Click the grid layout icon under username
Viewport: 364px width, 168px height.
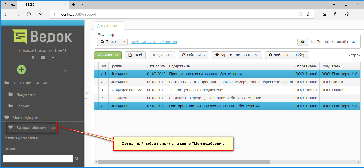43,57
